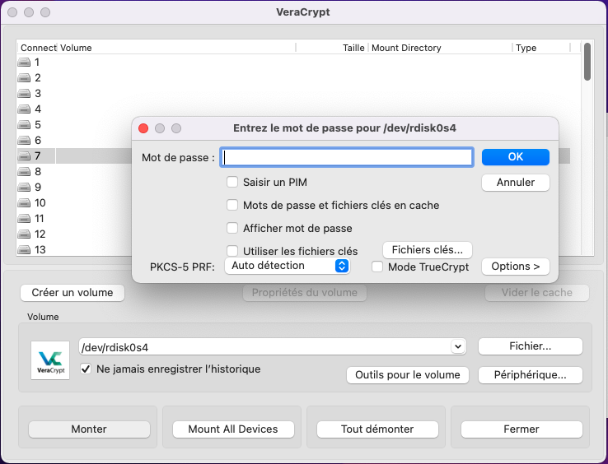The width and height of the screenshot is (608, 464).
Task: Select drive slot 1 icon
Action: [24, 62]
